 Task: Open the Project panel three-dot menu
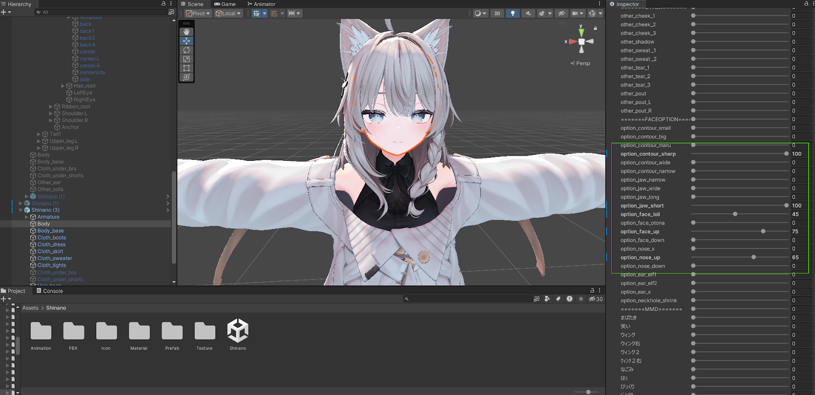[x=600, y=291]
